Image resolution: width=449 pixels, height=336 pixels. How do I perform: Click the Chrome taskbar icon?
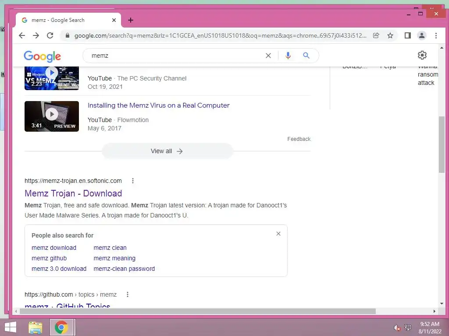click(x=61, y=327)
